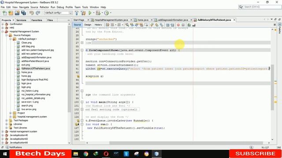Expand the HMS project node
The width and height of the screenshot is (282, 158).
[x=3, y=28]
